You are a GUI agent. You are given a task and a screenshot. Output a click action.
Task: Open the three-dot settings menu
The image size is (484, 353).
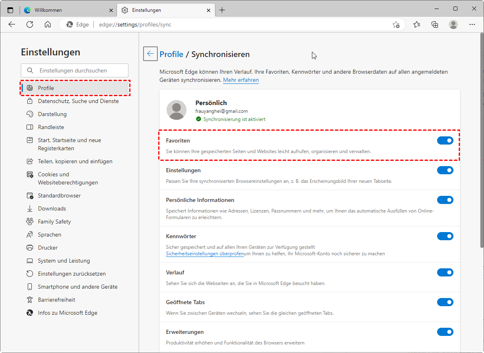[472, 25]
